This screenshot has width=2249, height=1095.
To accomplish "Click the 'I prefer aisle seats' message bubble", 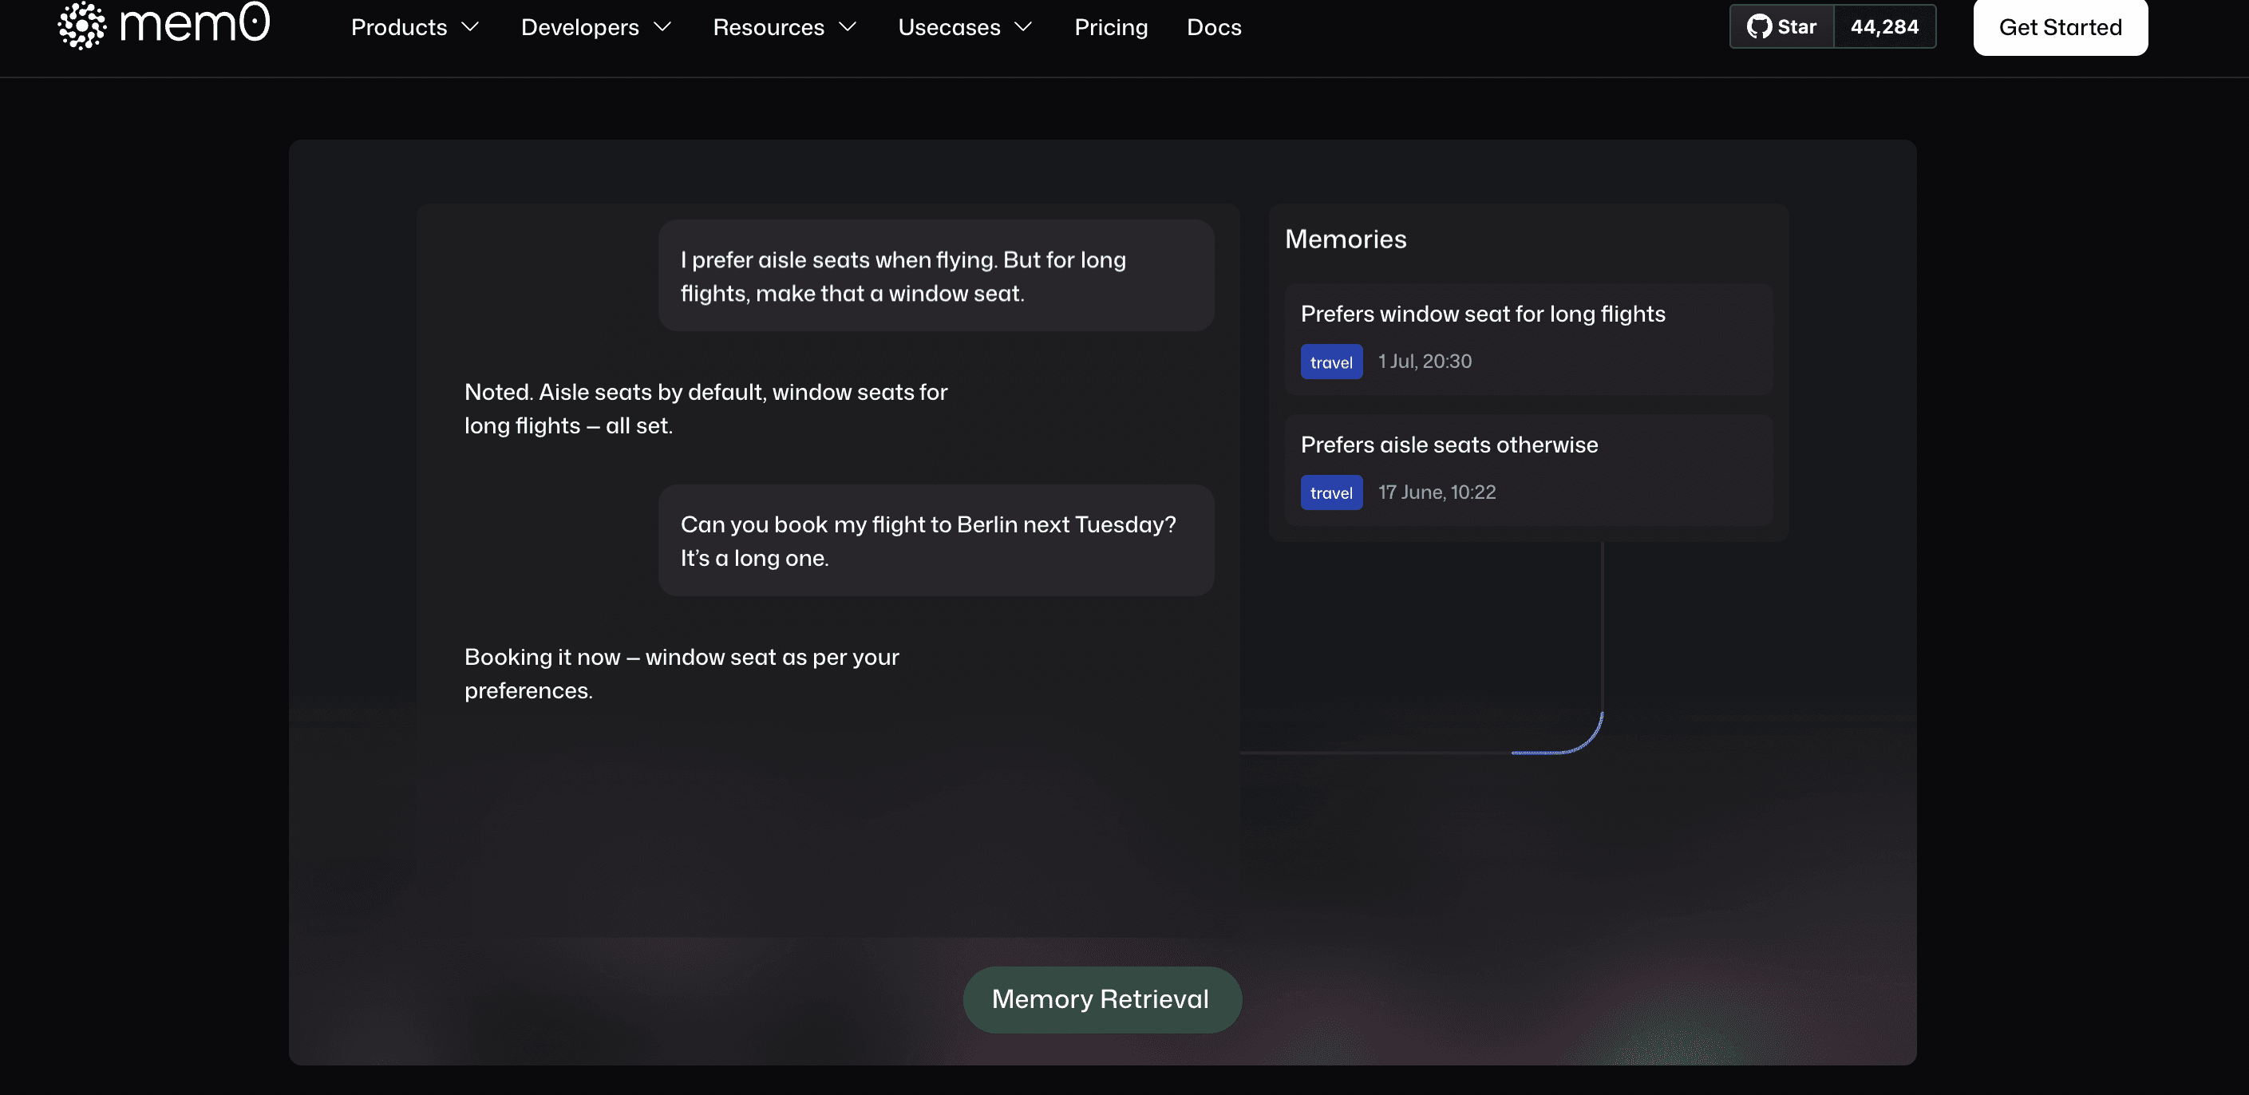I will pos(935,276).
